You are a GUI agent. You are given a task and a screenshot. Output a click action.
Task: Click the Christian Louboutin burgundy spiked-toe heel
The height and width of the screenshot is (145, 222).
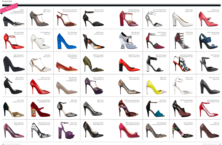point(67,19)
